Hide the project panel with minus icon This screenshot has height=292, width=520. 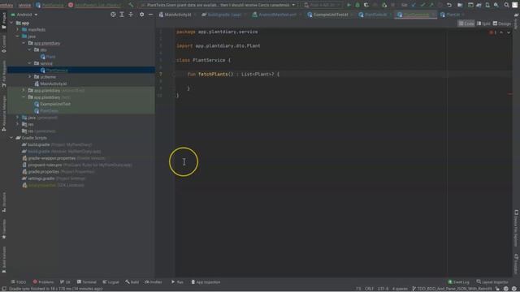tap(150, 15)
